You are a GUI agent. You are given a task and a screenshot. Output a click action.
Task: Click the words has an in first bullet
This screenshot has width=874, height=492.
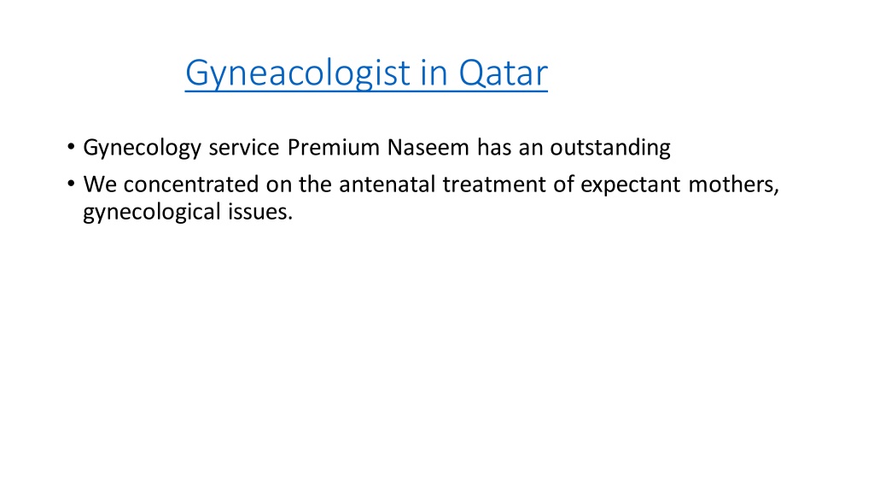click(510, 147)
